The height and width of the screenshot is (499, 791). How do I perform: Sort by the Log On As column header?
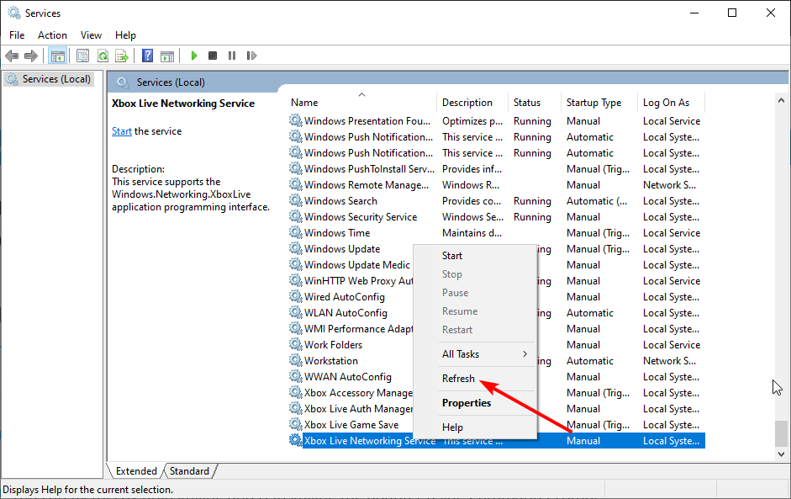tap(672, 103)
